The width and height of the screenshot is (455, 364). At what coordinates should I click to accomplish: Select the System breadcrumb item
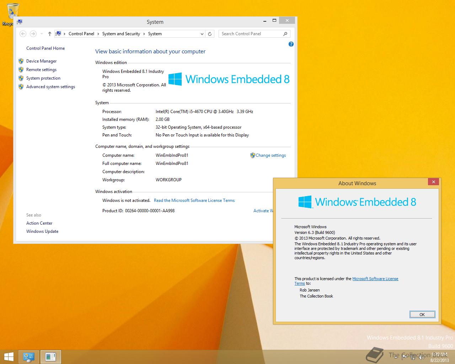click(x=155, y=34)
